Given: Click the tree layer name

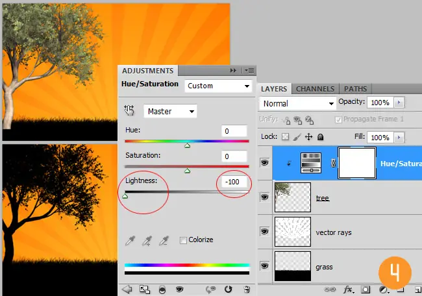Looking at the screenshot, I should (x=323, y=198).
